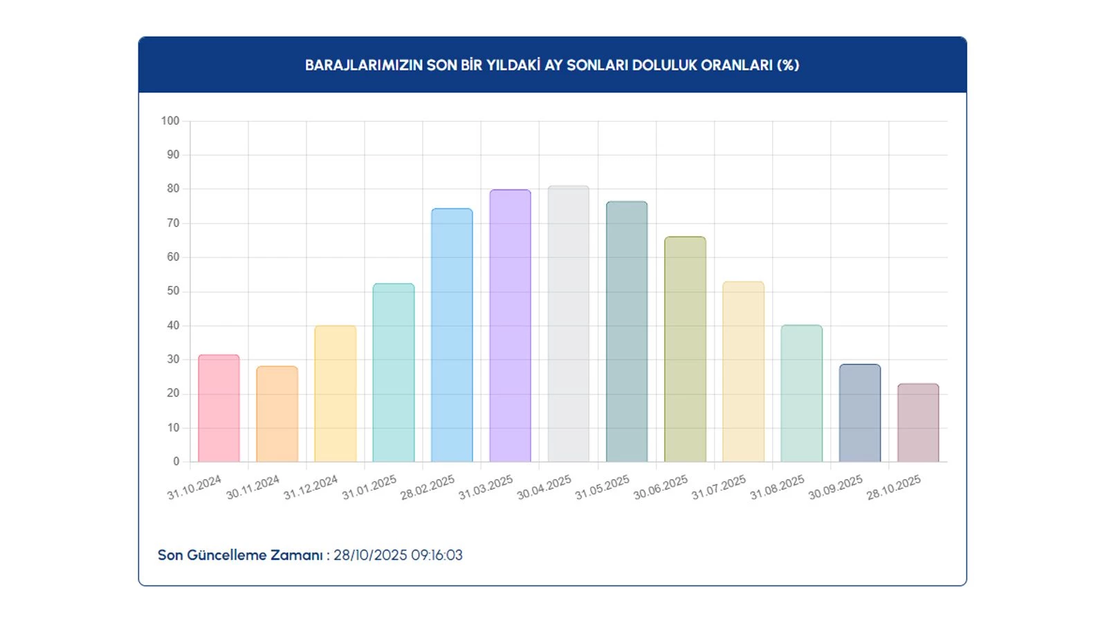Click the 100 value on the y-axis
This screenshot has height=623, width=1107.
170,121
